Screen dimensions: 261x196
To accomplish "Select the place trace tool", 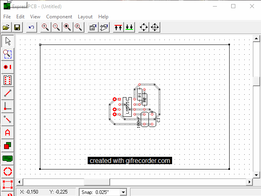I will (x=7, y=93).
